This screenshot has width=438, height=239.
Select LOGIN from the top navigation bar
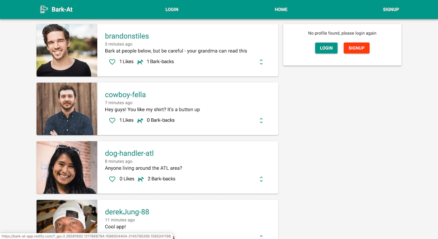172,9
